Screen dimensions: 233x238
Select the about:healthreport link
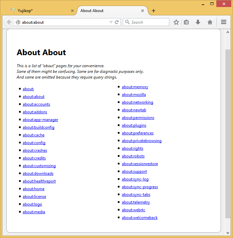pyautogui.click(x=39, y=181)
